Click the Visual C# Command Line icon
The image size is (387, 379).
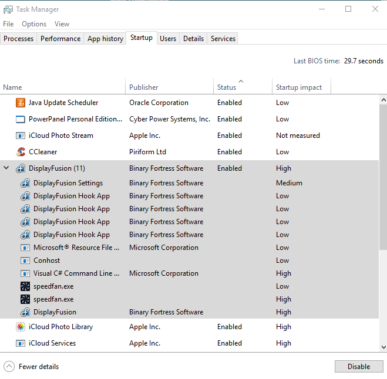point(25,273)
